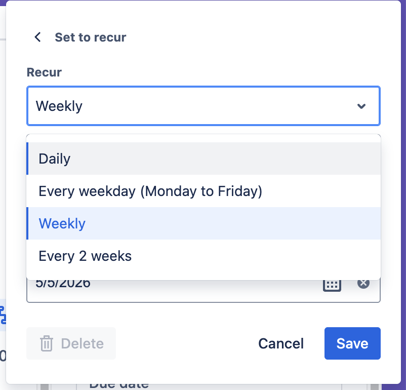Screen dimensions: 406x390
Task: Click the partially hidden blue icon at left edge
Action: click(3, 314)
